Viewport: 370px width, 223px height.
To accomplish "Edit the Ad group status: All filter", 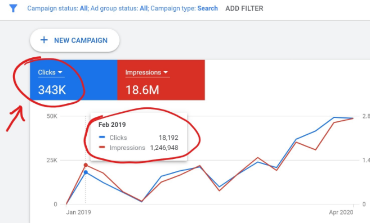I will click(x=119, y=8).
